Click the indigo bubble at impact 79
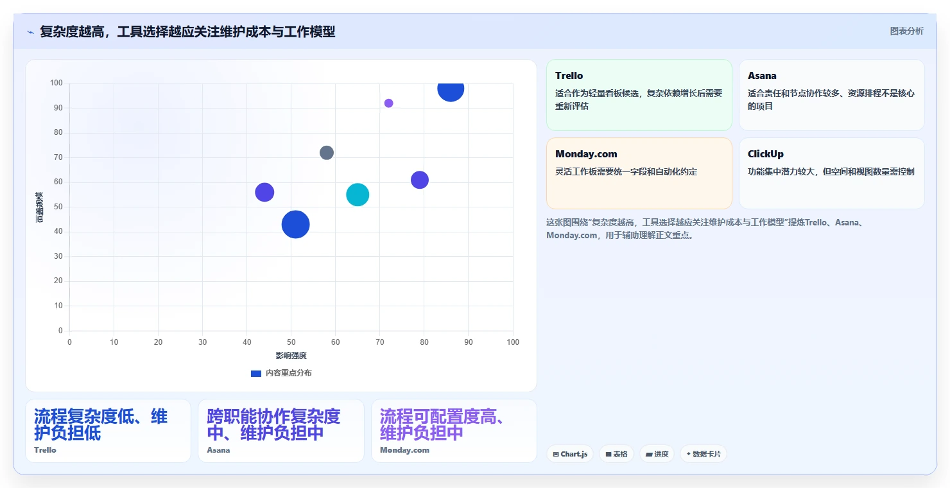This screenshot has width=950, height=488. (420, 180)
